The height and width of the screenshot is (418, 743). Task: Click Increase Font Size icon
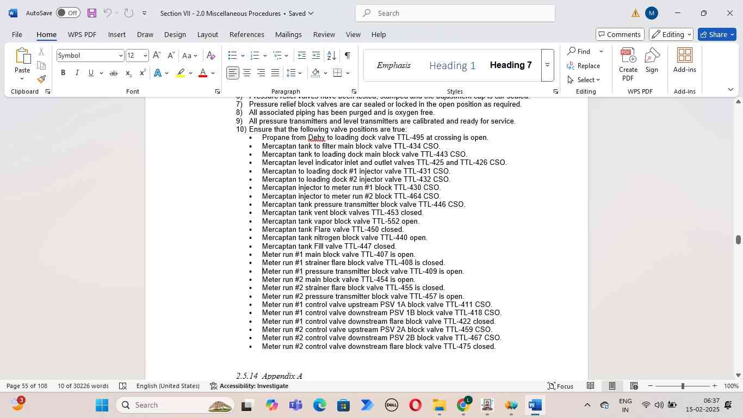coord(157,56)
